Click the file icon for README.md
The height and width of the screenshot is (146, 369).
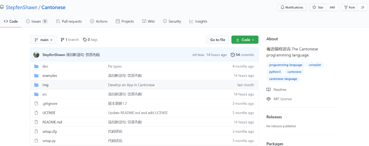tap(36, 122)
